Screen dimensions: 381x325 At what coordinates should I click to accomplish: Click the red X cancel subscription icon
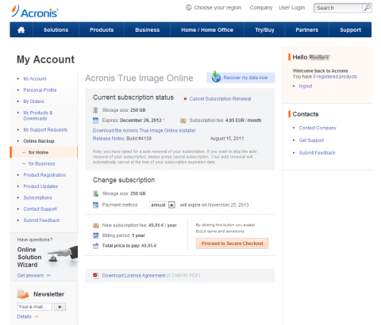click(x=185, y=99)
